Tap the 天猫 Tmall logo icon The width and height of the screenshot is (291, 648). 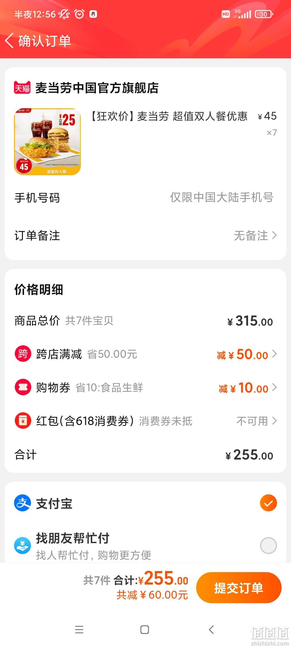(x=22, y=88)
